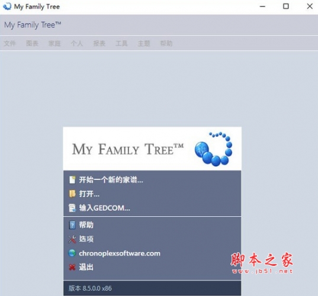Click the options tools icon
The width and height of the screenshot is (318, 296).
point(72,239)
